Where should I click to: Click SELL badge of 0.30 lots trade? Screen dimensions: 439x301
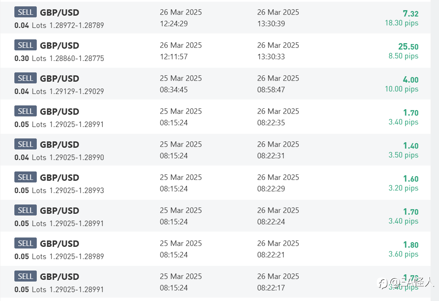(25, 45)
